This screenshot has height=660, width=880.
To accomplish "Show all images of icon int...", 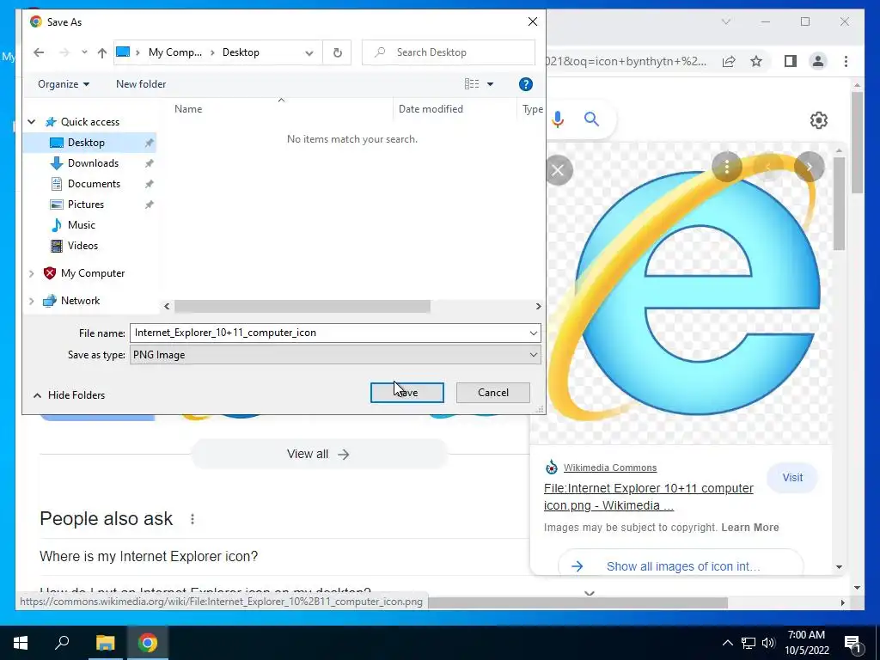I will pos(681,565).
